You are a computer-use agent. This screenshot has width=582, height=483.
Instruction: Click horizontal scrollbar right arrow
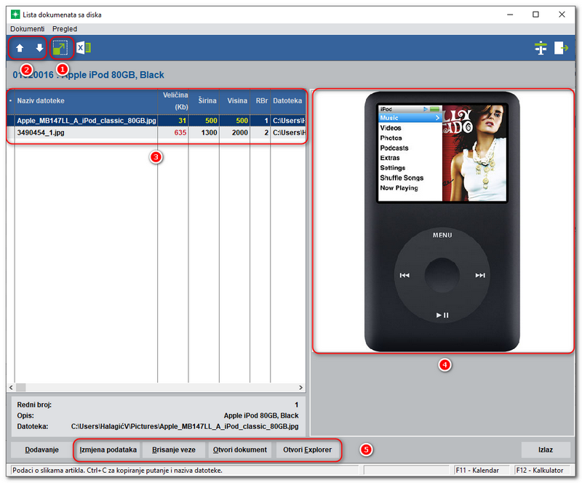coord(300,388)
